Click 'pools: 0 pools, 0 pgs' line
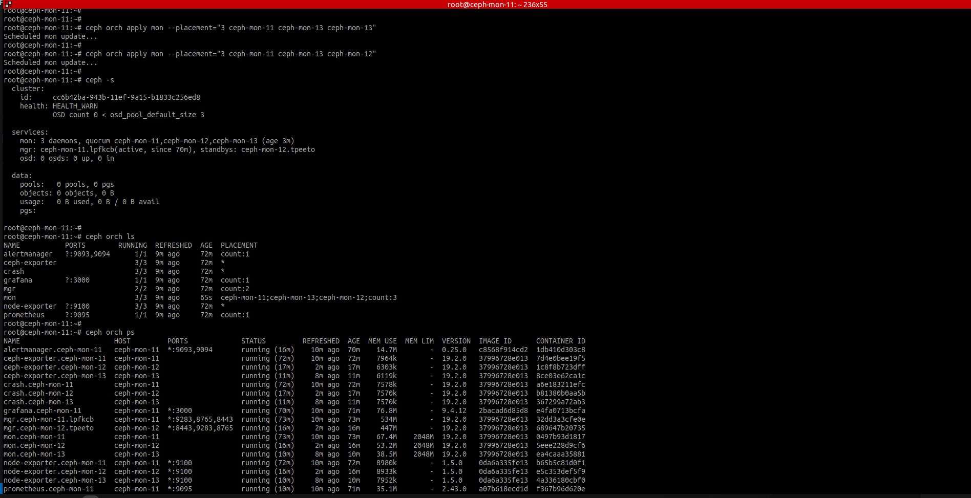The width and height of the screenshot is (971, 498). (67, 184)
